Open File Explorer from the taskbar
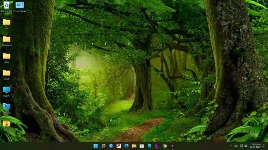The width and height of the screenshot is (268, 150). [x=134, y=146]
